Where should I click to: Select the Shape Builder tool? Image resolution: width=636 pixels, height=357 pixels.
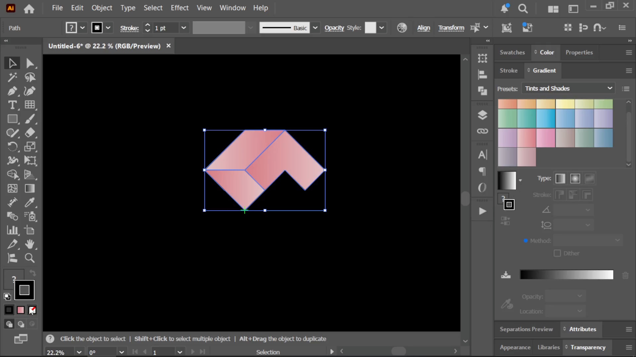pos(12,175)
